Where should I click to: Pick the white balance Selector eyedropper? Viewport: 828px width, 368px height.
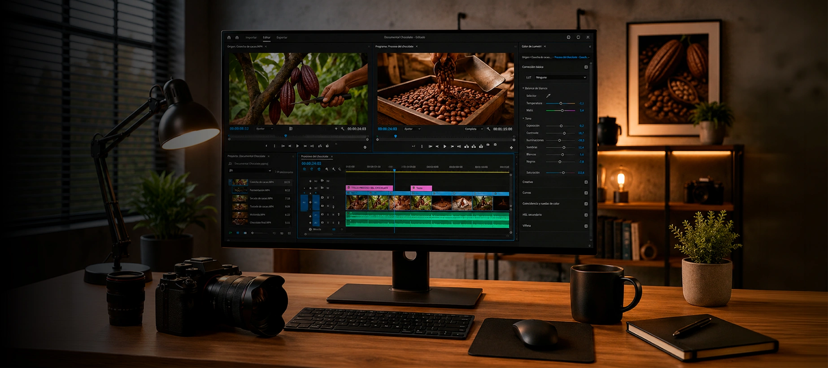548,96
